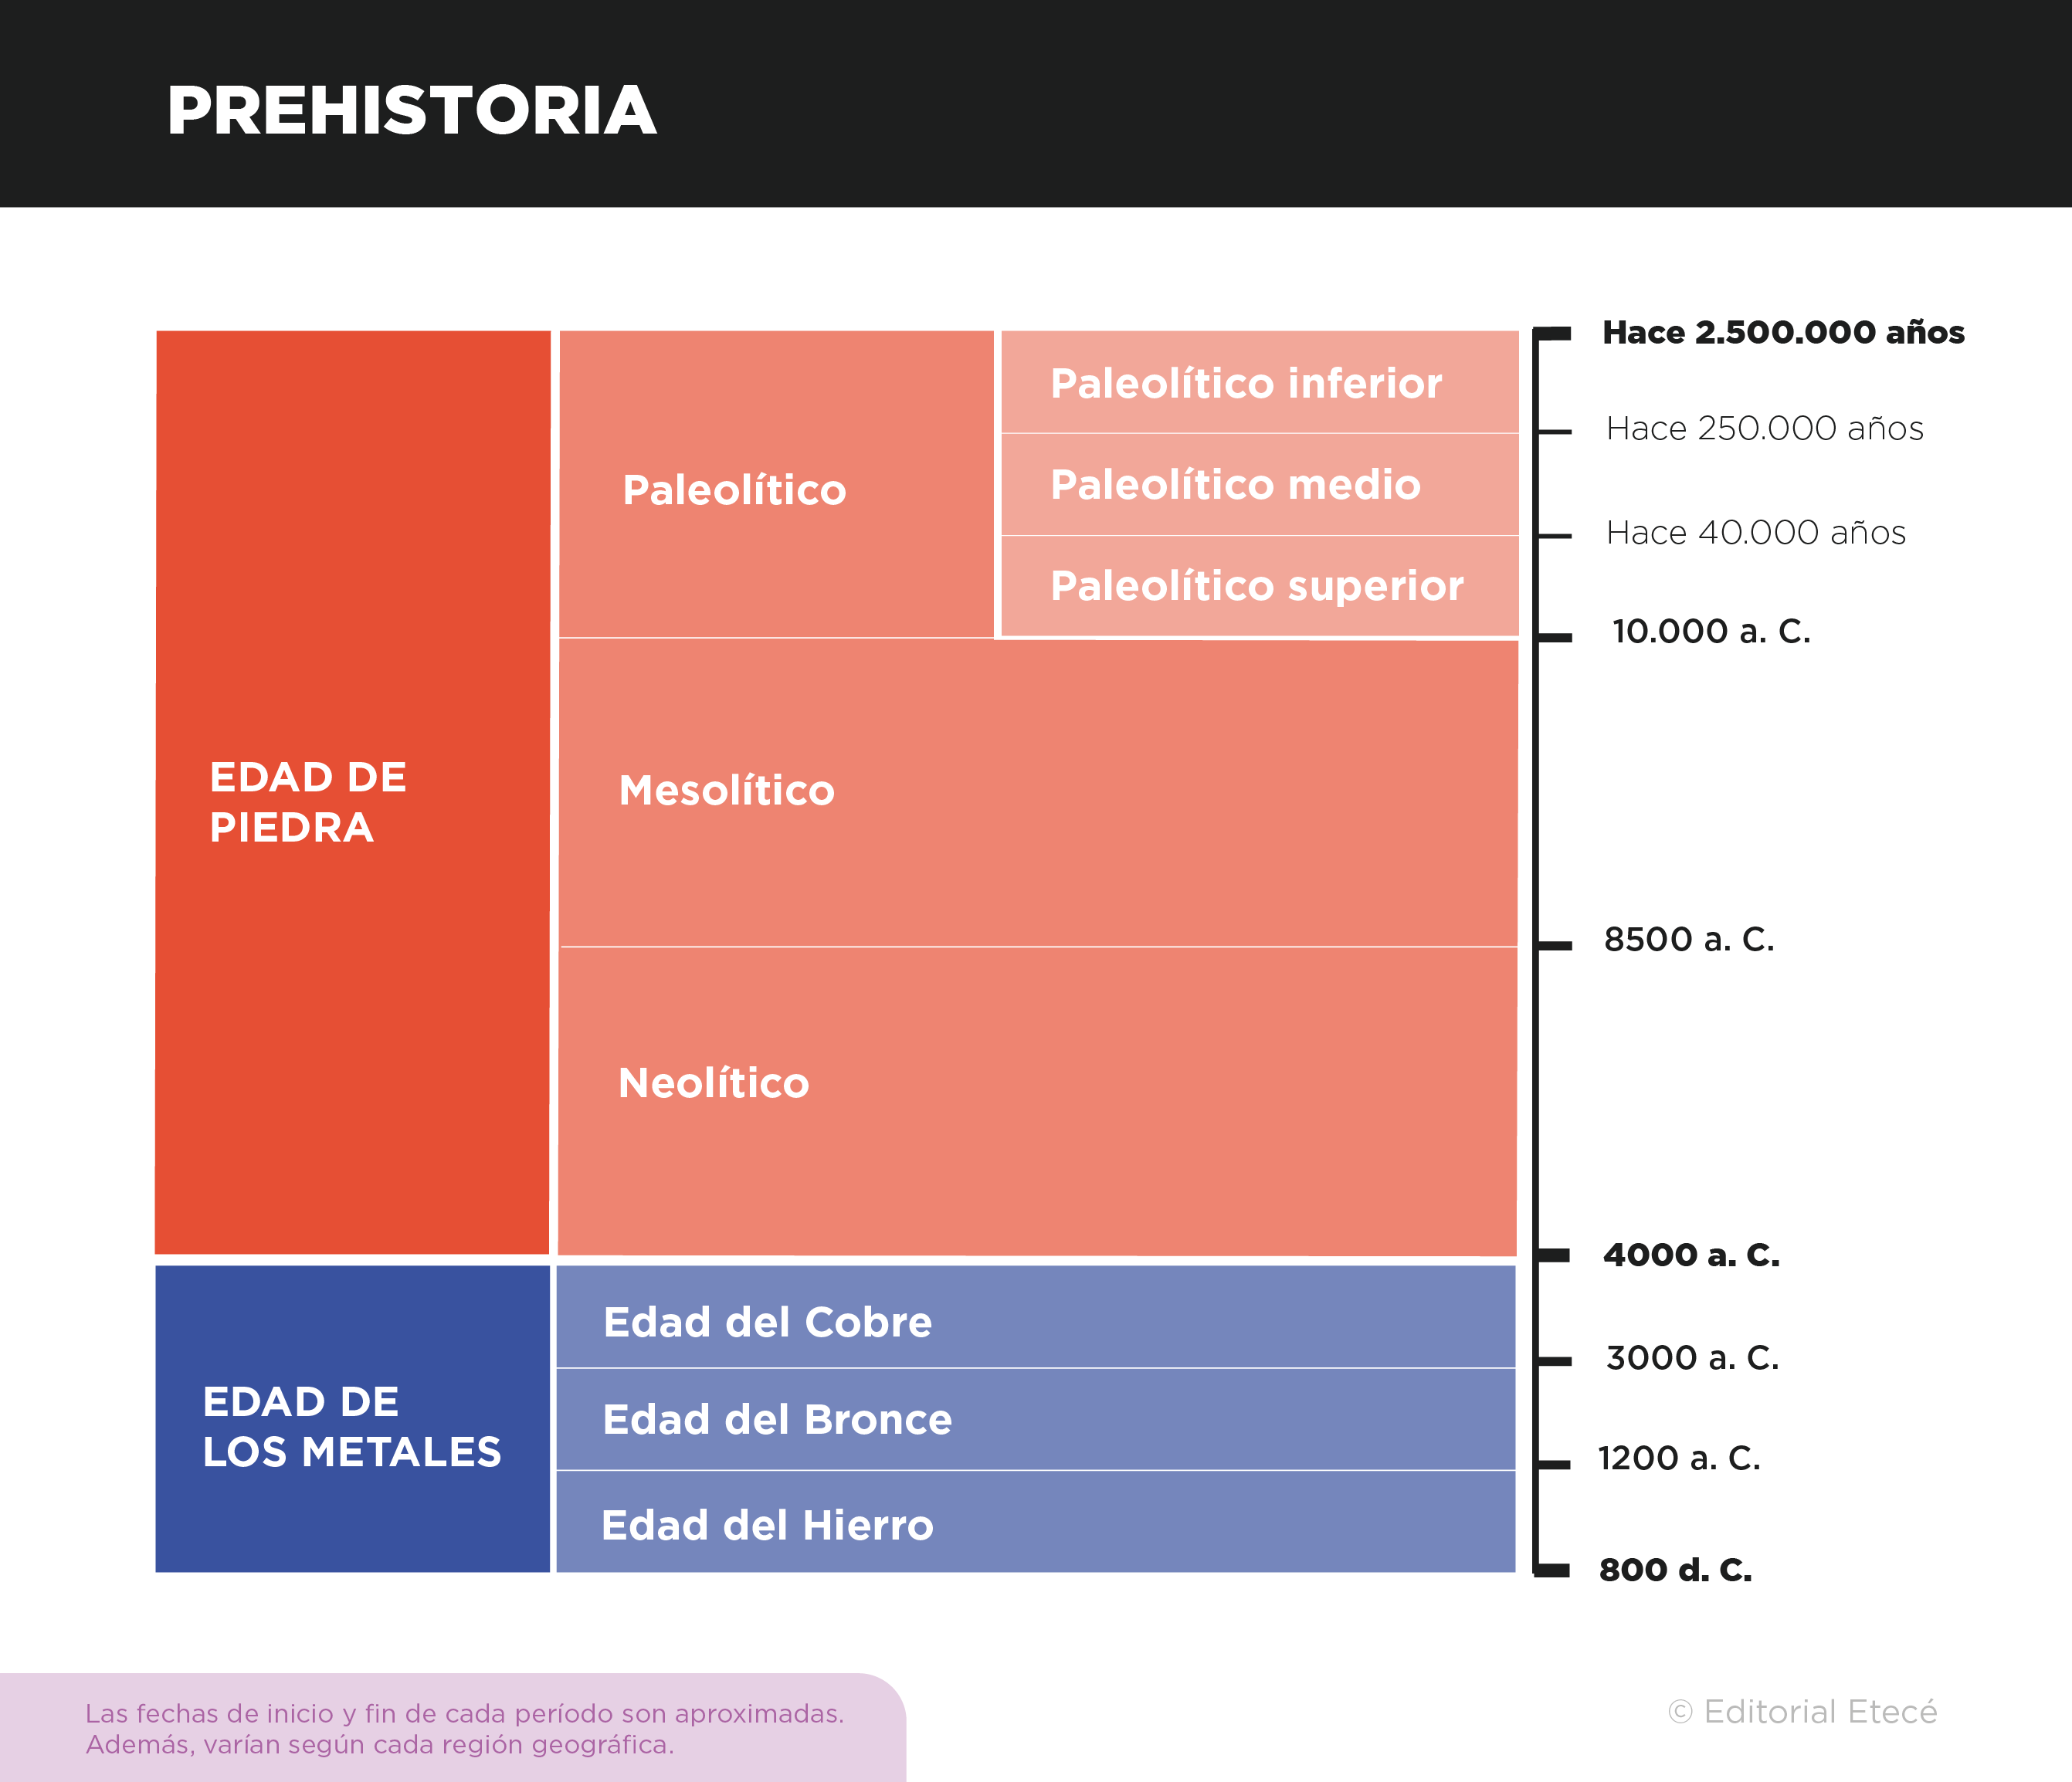
Task: Click the 4000 a. C. timeline label
Action: tap(1691, 1254)
